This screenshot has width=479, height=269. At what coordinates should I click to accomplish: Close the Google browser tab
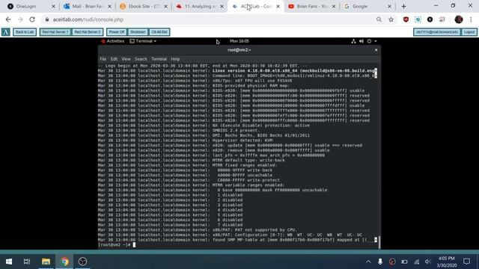[x=389, y=6]
